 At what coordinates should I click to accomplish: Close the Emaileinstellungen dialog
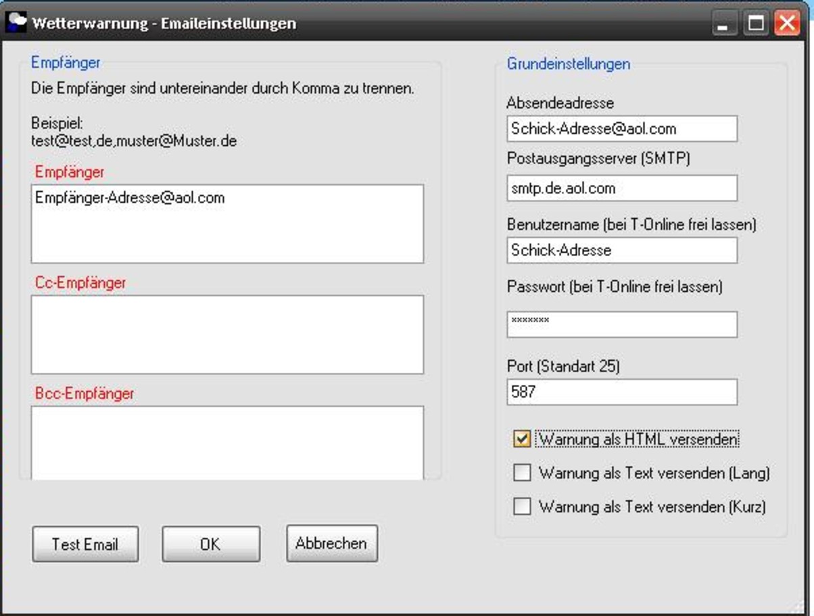pyautogui.click(x=787, y=24)
